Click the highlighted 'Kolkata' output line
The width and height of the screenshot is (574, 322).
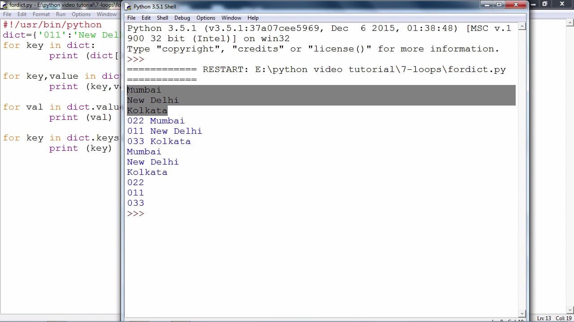[x=147, y=110]
